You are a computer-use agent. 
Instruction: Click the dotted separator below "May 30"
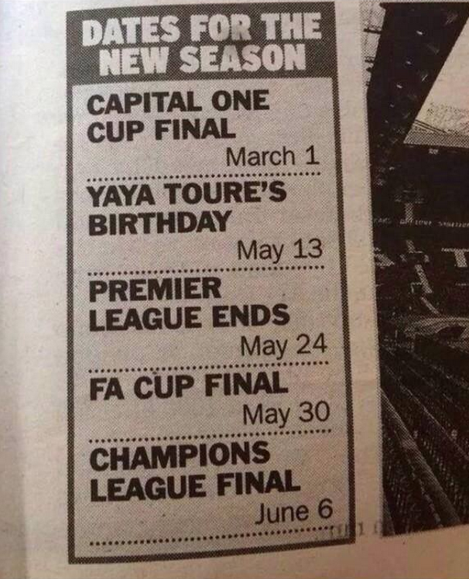pos(211,434)
